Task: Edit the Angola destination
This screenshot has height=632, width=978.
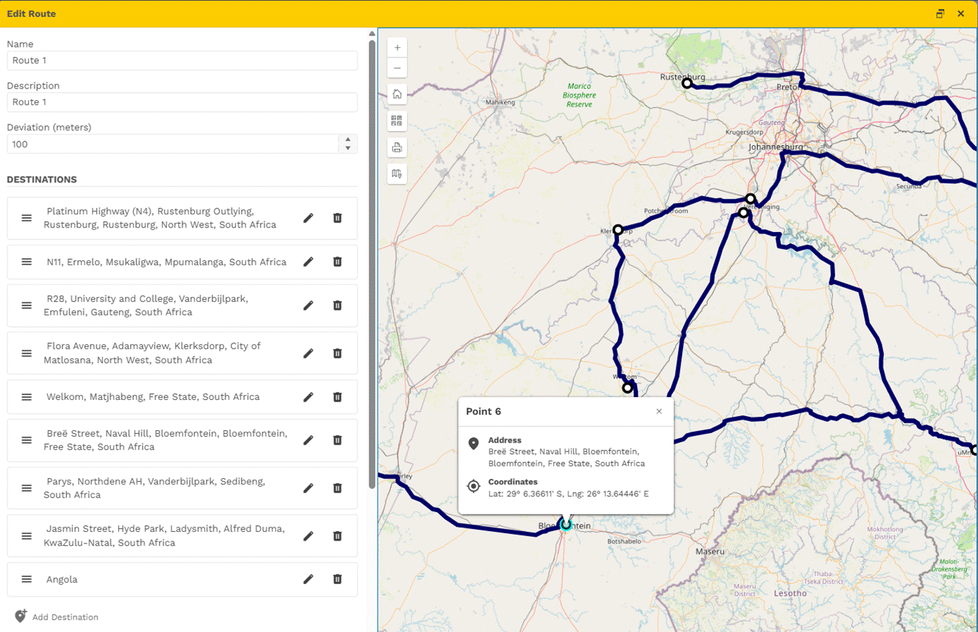Action: [308, 580]
